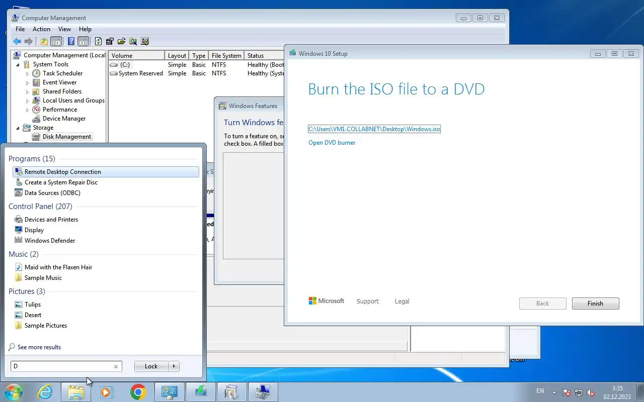Open the File menu in Computer Management
The height and width of the screenshot is (402, 644).
(x=20, y=29)
